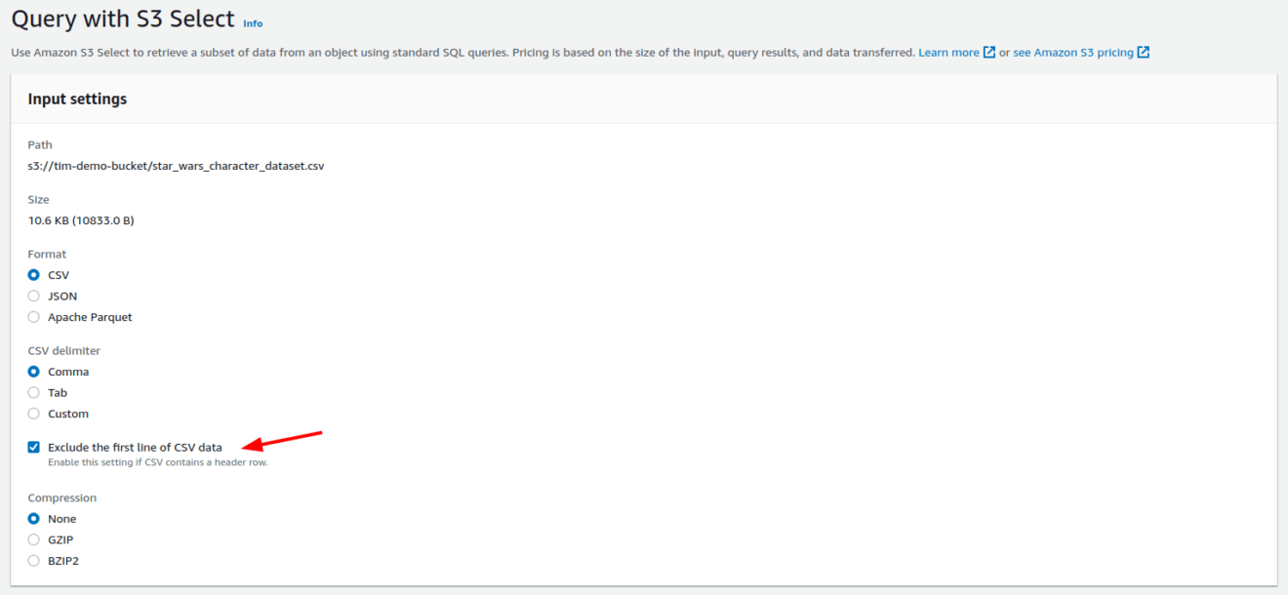The image size is (1288, 595).
Task: Click the Format section label
Action: click(46, 254)
